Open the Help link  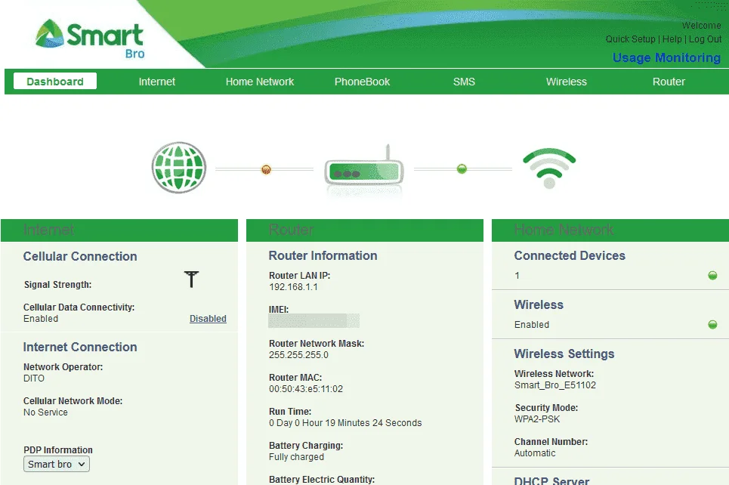(672, 39)
